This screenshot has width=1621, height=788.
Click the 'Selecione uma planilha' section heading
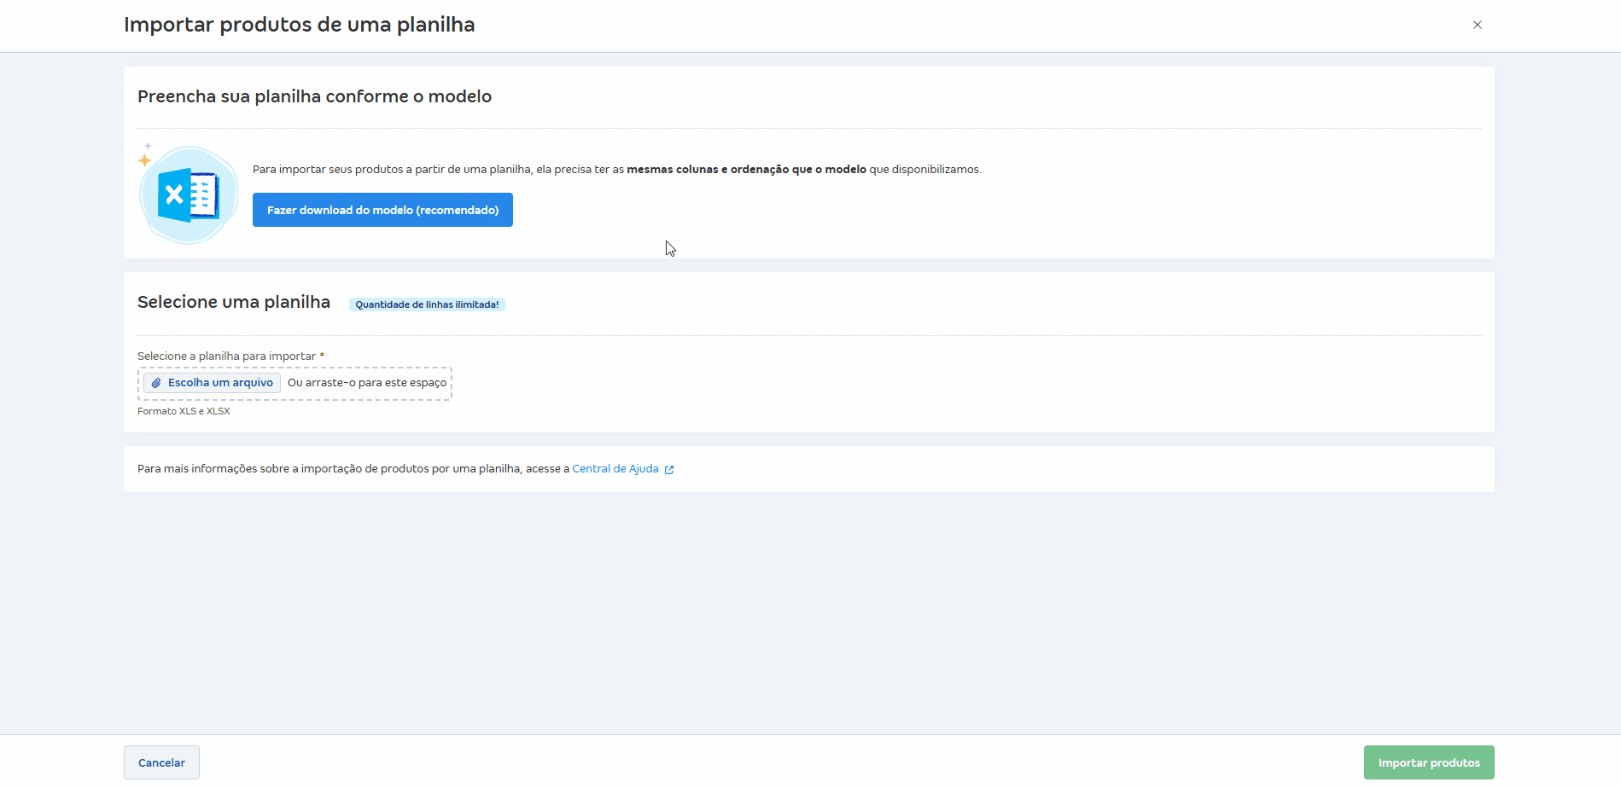(x=234, y=302)
